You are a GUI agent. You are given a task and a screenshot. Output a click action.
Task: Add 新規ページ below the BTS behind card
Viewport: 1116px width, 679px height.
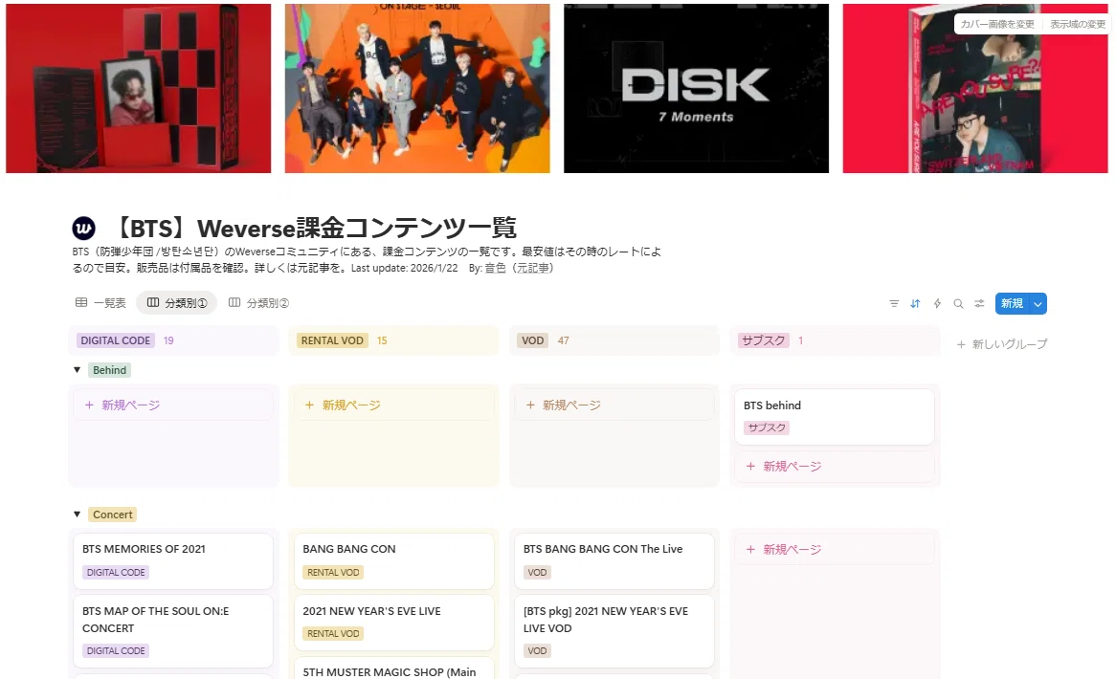[835, 467]
